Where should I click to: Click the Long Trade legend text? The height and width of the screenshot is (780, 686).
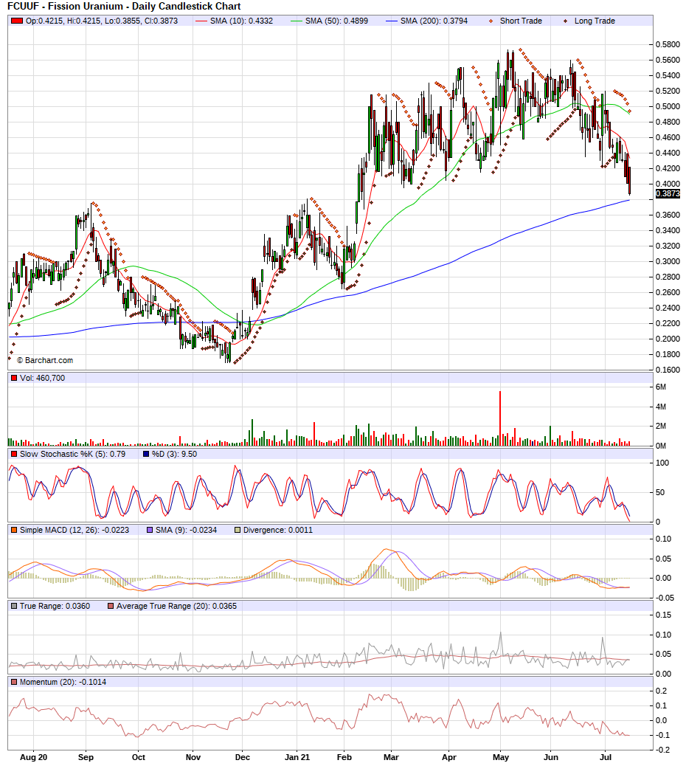(595, 21)
